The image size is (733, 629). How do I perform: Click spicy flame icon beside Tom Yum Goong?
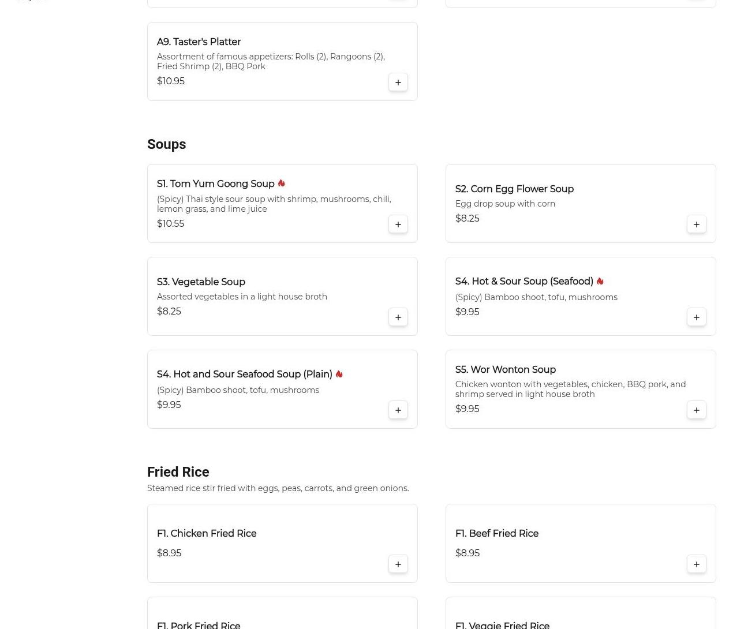point(281,183)
